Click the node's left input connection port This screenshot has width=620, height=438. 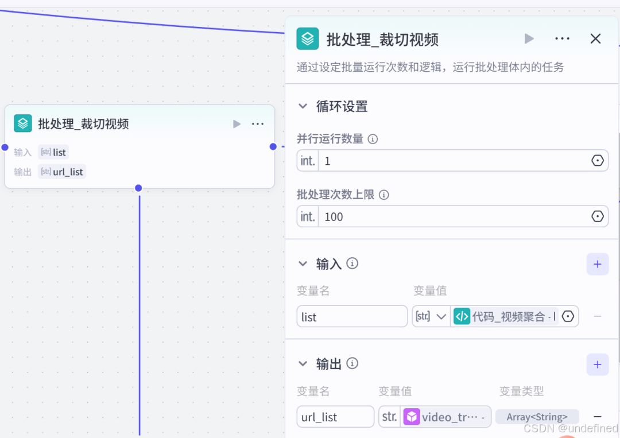tap(5, 147)
